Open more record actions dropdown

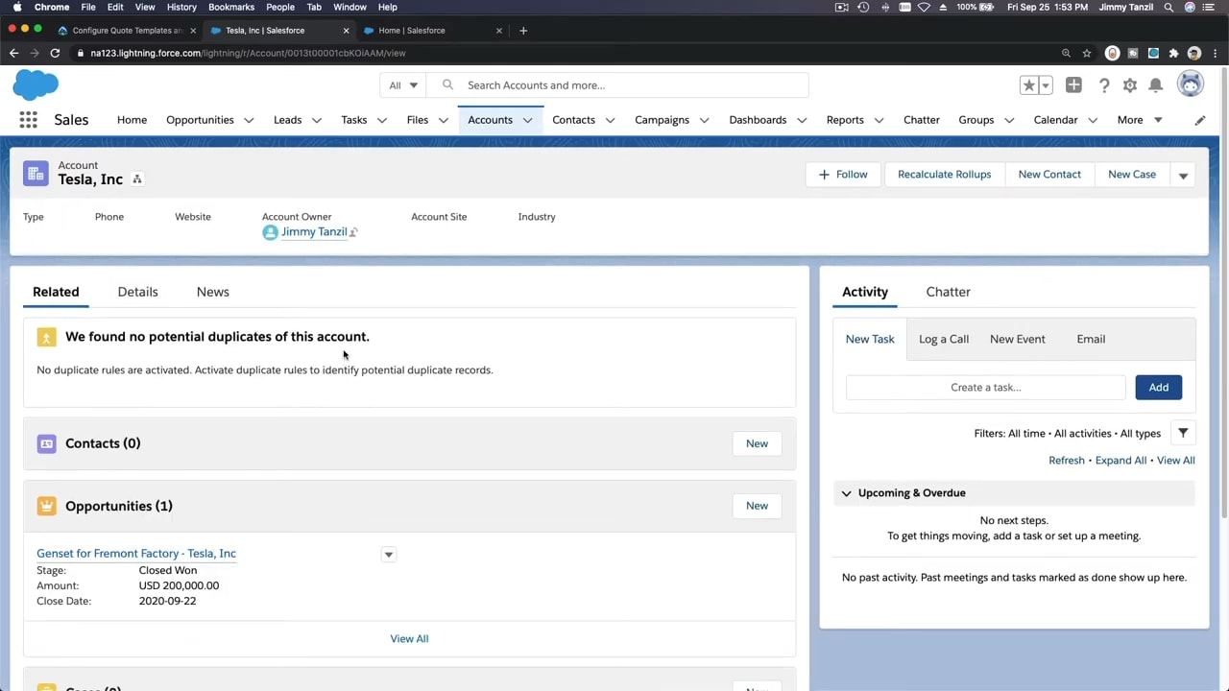(x=1183, y=175)
